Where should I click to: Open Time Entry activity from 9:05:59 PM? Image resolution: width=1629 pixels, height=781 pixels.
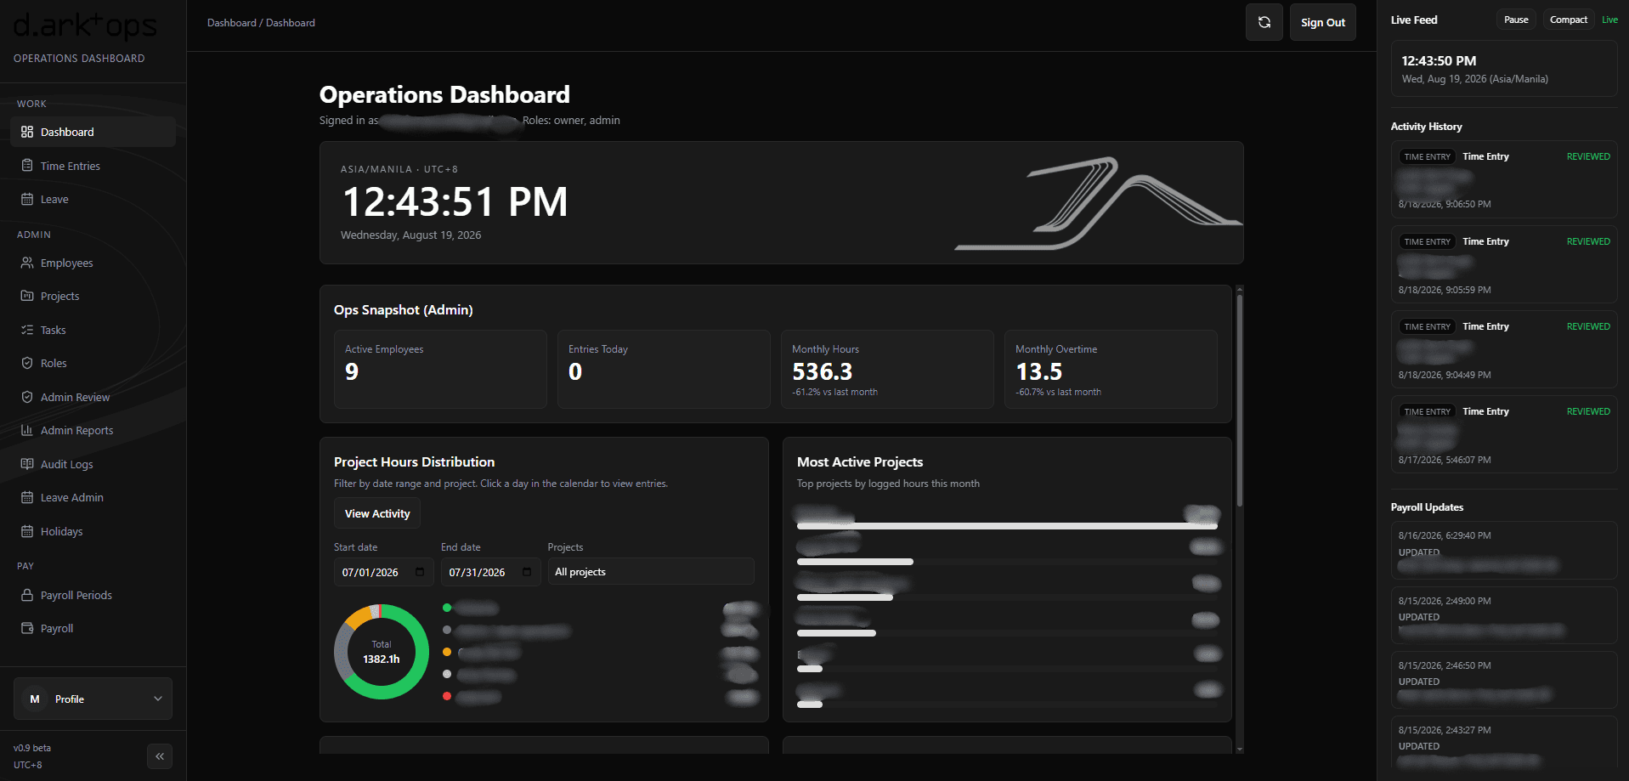click(x=1504, y=264)
